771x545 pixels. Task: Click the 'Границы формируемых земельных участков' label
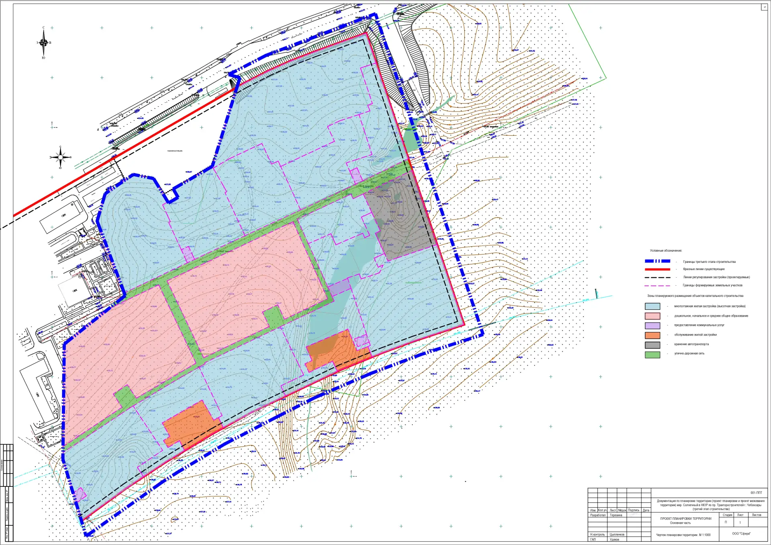712,285
